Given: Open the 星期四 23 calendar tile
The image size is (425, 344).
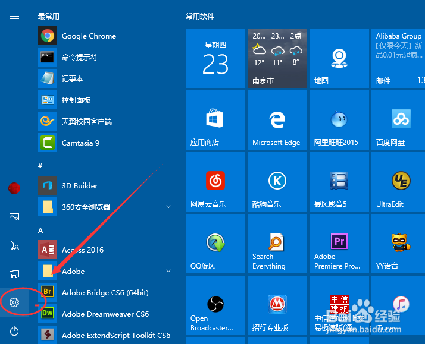Looking at the screenshot, I should coord(215,58).
